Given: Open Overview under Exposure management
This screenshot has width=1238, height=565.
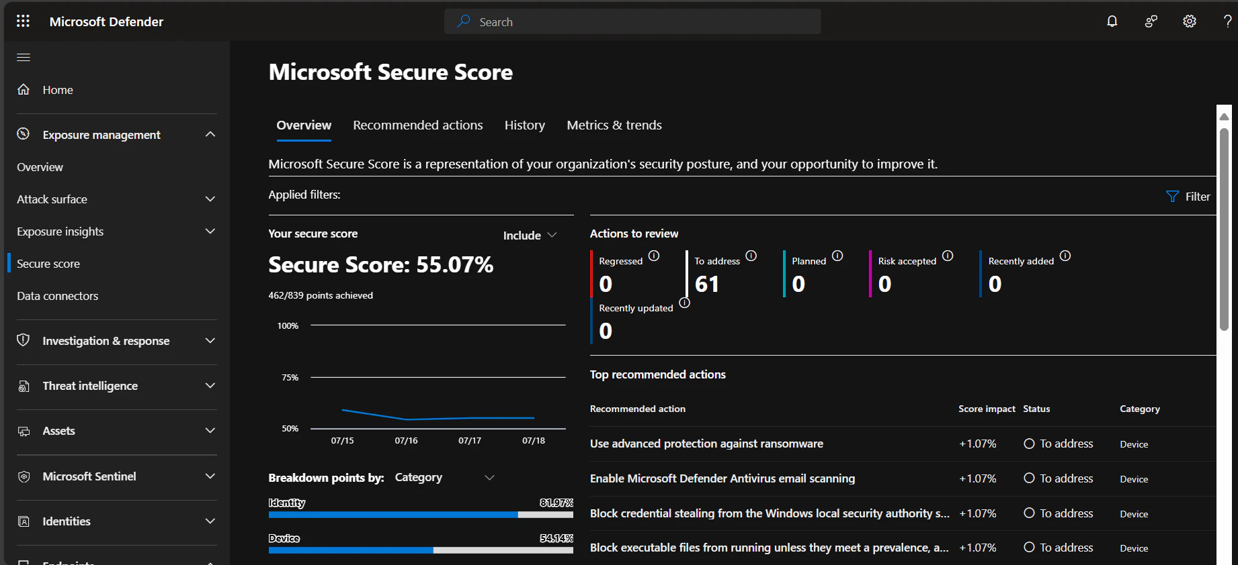Looking at the screenshot, I should 40,167.
